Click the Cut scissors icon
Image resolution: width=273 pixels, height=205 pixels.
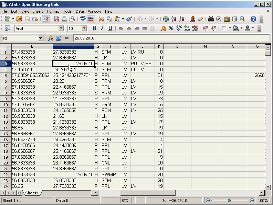(x=101, y=19)
